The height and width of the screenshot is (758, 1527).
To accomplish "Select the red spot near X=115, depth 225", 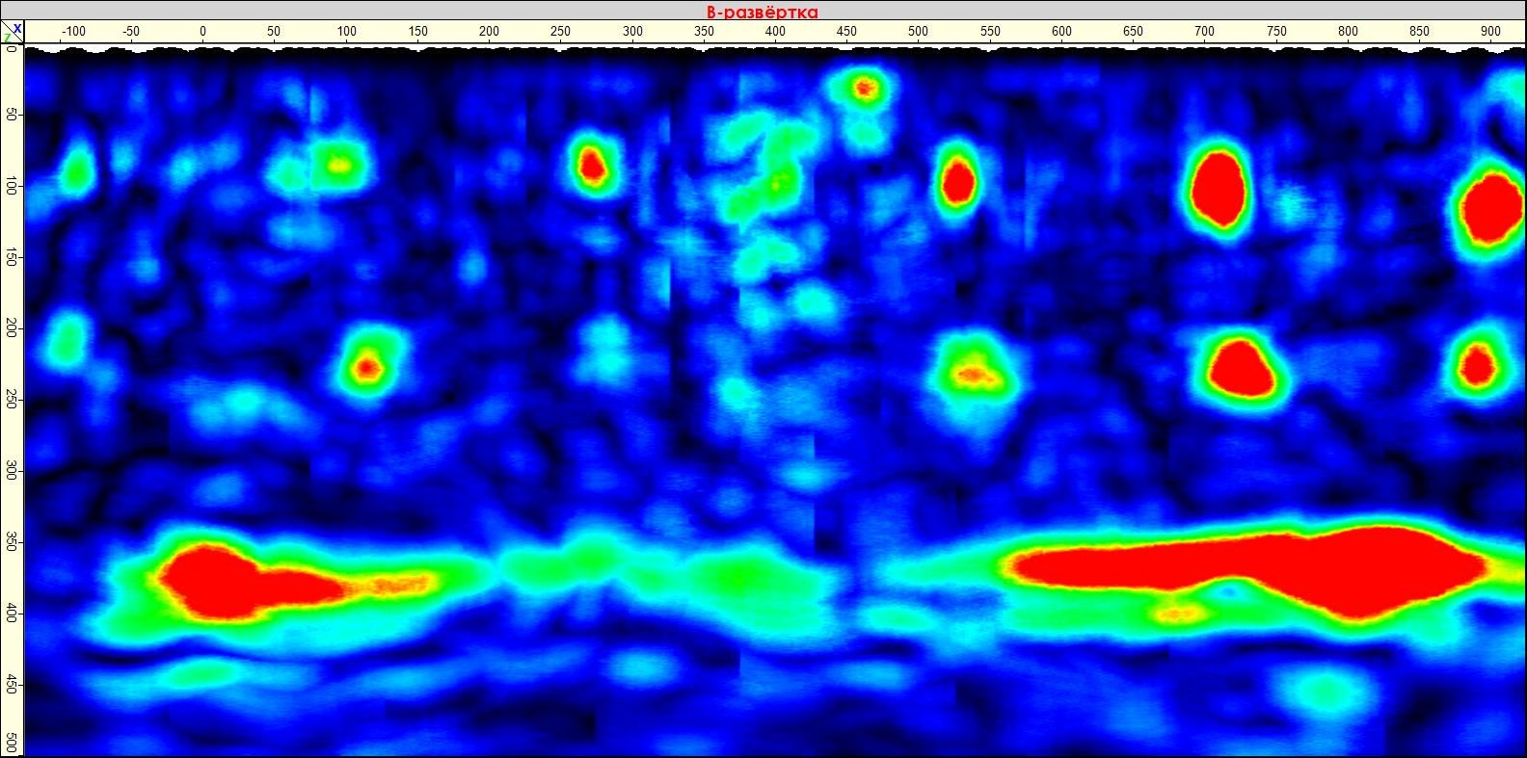I will click(x=366, y=367).
